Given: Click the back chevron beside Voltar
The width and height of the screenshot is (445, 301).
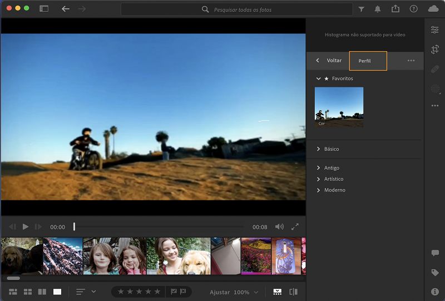Looking at the screenshot, I should [318, 61].
